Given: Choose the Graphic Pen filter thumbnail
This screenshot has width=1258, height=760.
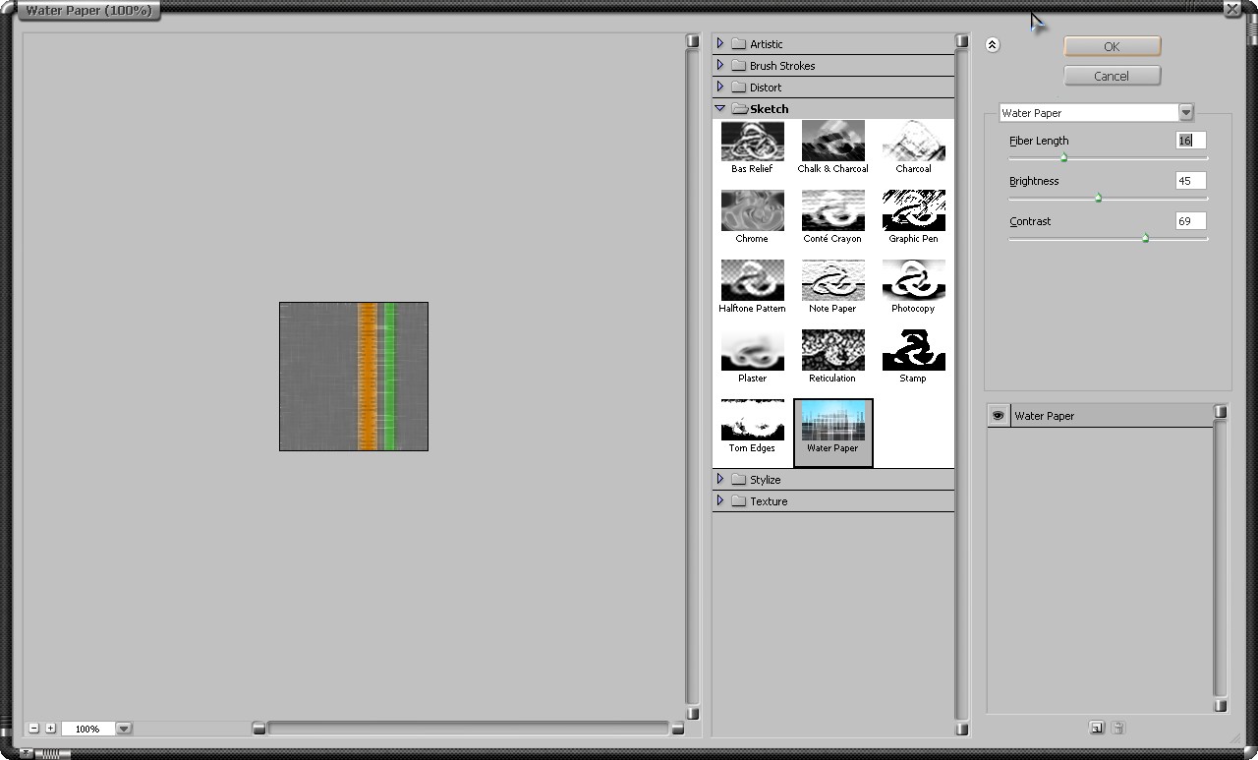Looking at the screenshot, I should click(x=913, y=211).
